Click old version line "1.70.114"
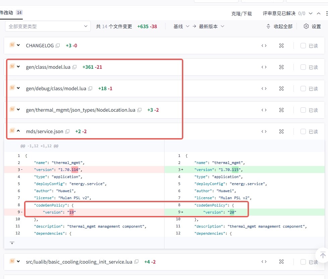This screenshot has width=328, height=279. pos(84,170)
